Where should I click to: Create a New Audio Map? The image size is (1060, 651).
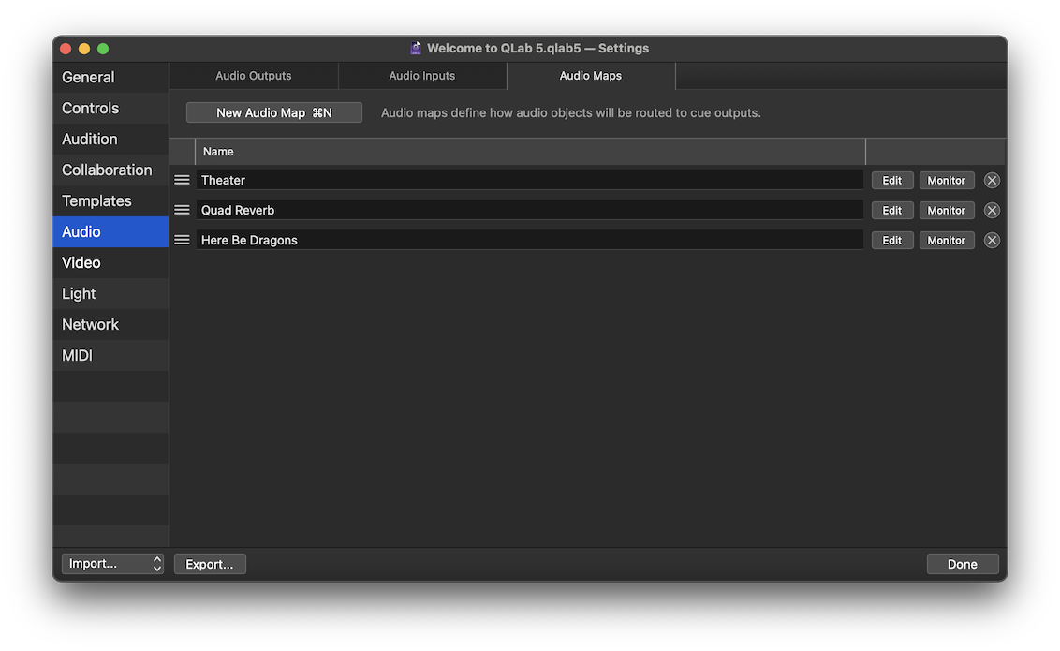click(273, 111)
